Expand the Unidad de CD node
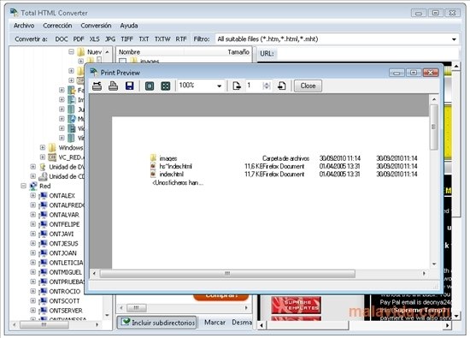The width and height of the screenshot is (470, 338). (x=33, y=176)
